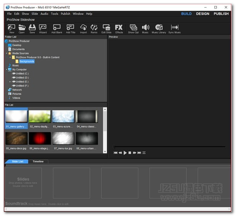This screenshot has height=216, width=236.
Task: Switch to the Timeline tab
Action: pos(38,161)
